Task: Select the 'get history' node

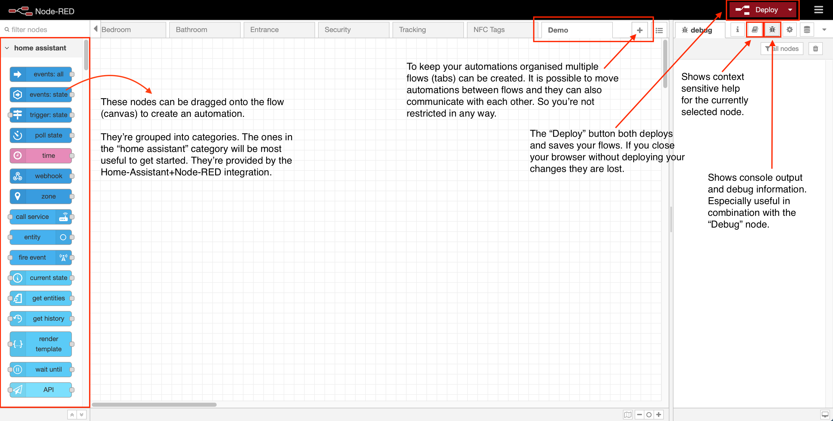Action: 41,318
